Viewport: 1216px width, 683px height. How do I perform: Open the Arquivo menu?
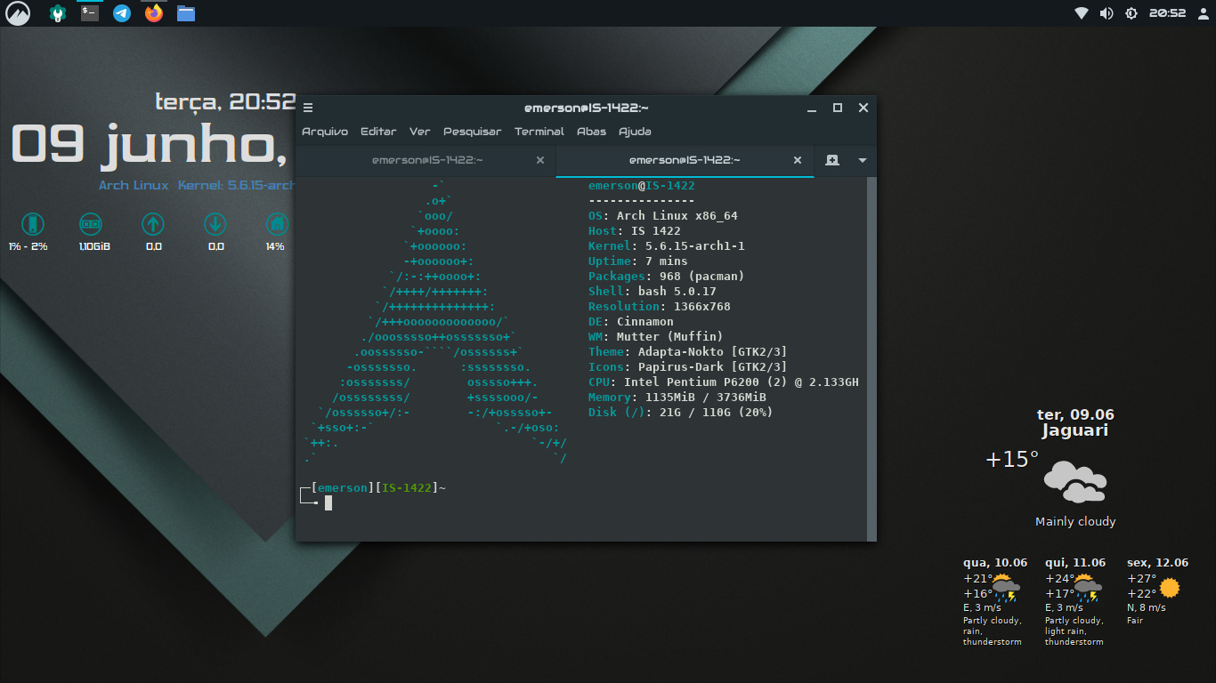(x=325, y=132)
